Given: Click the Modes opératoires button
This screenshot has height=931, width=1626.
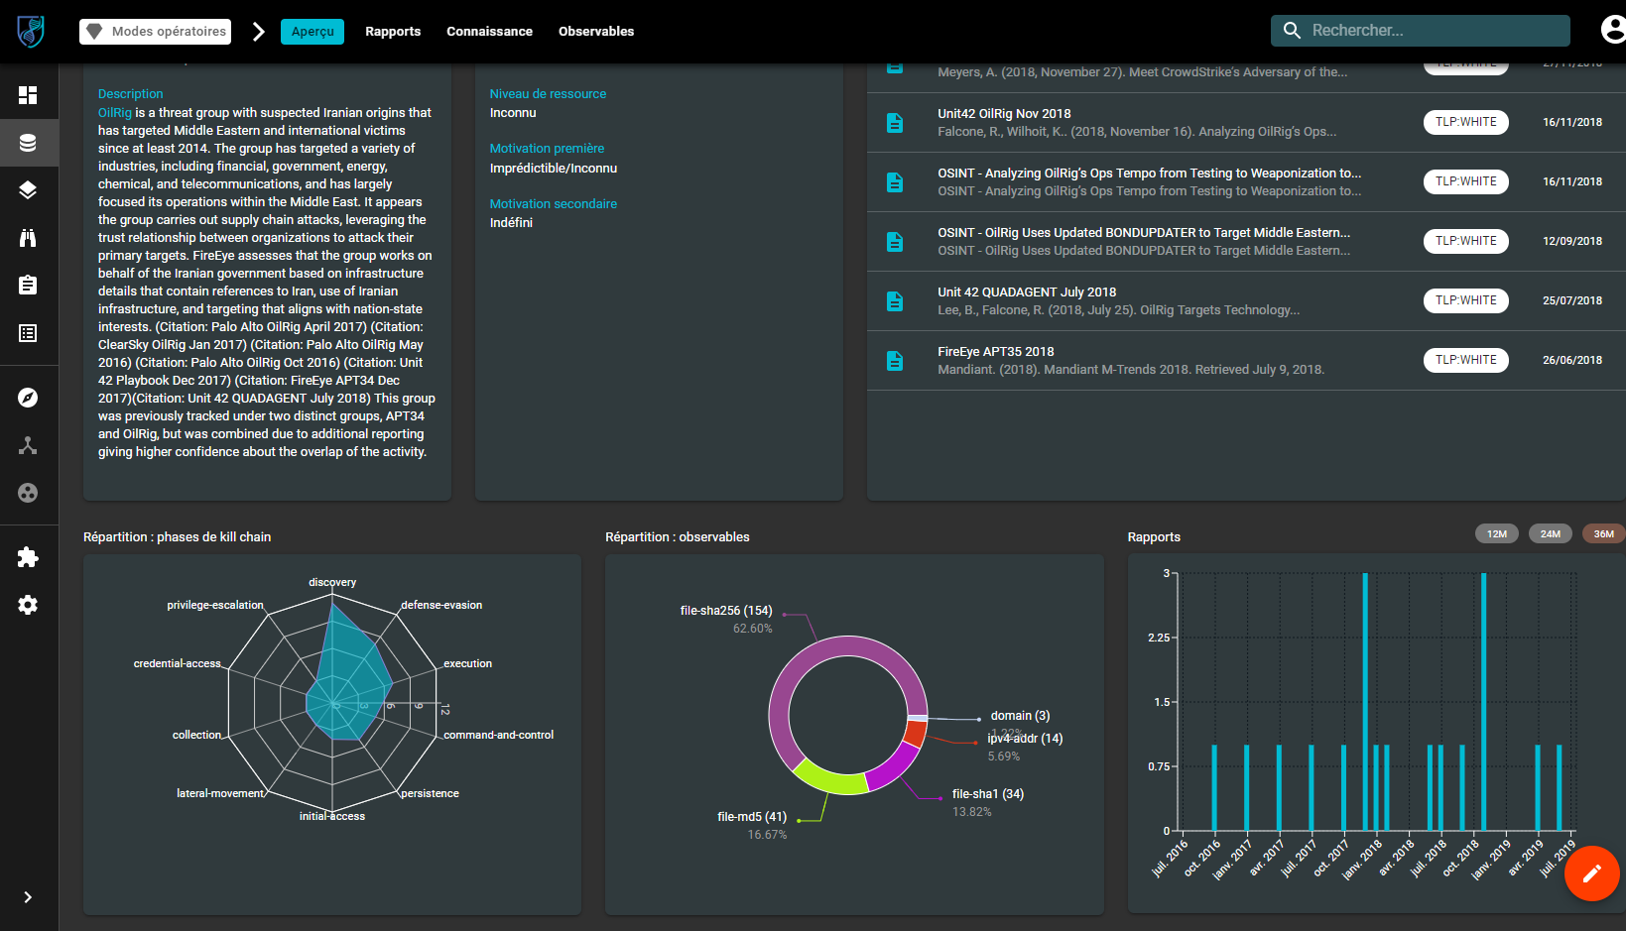Looking at the screenshot, I should (x=156, y=32).
